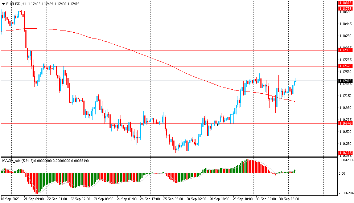The height and width of the screenshot is (203, 354).
Task: Select the 1.17678 resistance level label
Action: [x=345, y=66]
